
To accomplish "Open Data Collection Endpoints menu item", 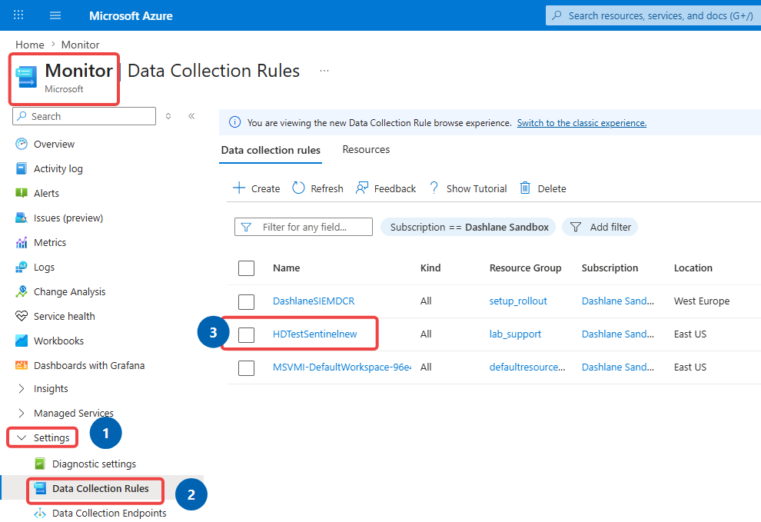I will [x=109, y=514].
